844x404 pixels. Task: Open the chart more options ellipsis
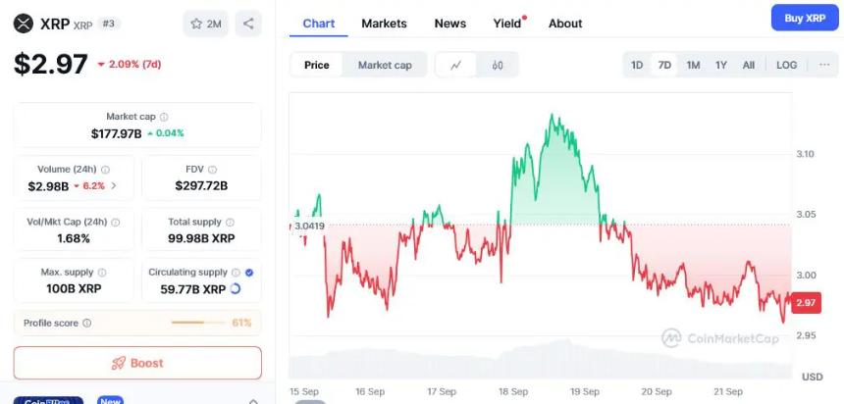[822, 65]
